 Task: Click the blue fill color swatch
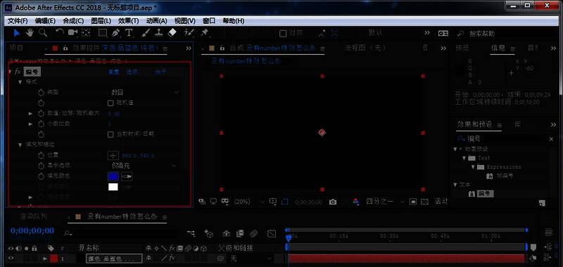tap(113, 176)
